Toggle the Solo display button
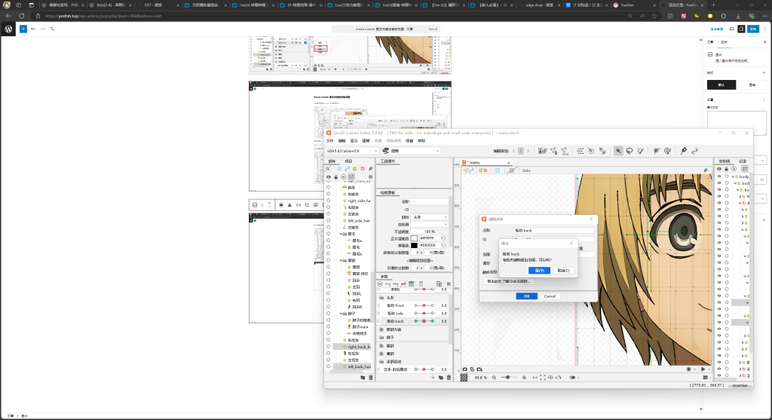772x420 pixels. [525, 170]
